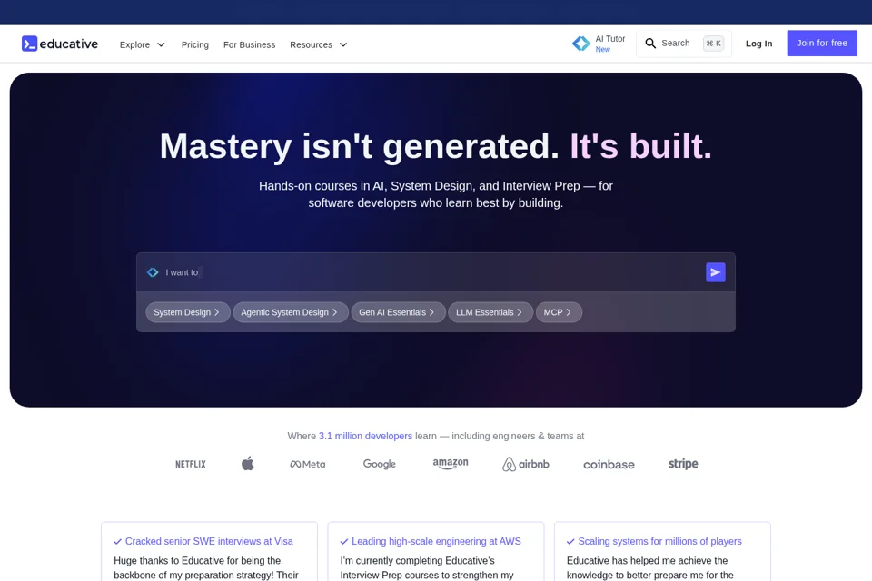Click checkmark beside Visa testimonial
The width and height of the screenshot is (872, 581).
tap(117, 542)
